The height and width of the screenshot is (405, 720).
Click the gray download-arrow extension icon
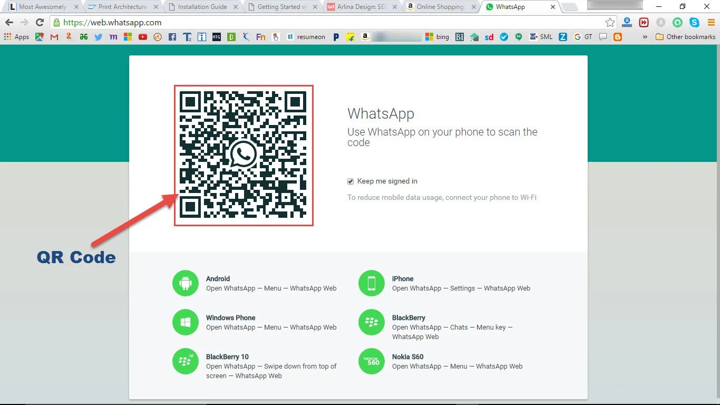[660, 23]
